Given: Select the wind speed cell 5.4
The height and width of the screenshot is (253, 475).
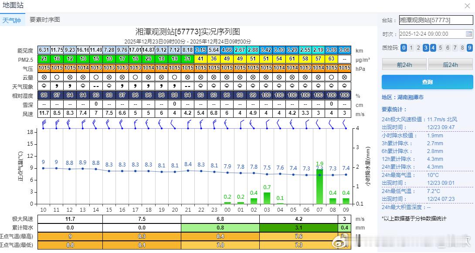Looking at the screenshot, I should click(200, 113).
